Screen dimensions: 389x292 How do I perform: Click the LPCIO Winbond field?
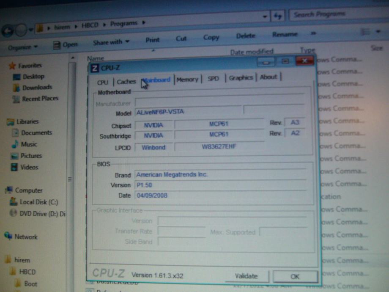153,147
